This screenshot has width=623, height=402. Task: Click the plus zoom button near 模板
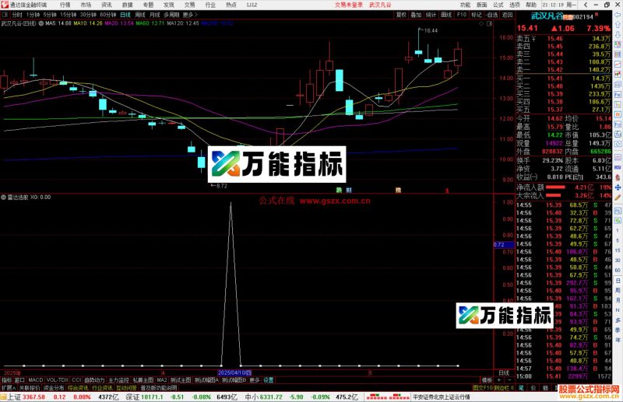point(498,379)
